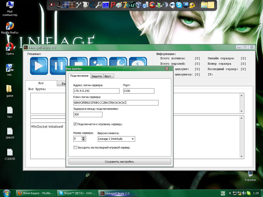Click the Cheat Engine gear icon in dock
This screenshot has width=263, height=197.
pyautogui.click(x=92, y=5)
